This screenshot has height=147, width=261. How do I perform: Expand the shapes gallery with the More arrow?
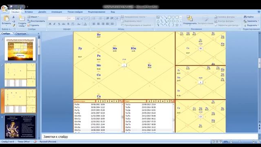pos(181,25)
